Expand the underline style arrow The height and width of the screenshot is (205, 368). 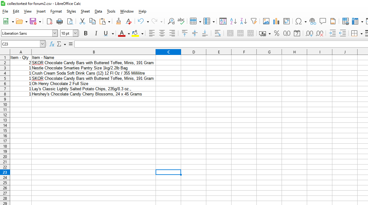pyautogui.click(x=113, y=34)
